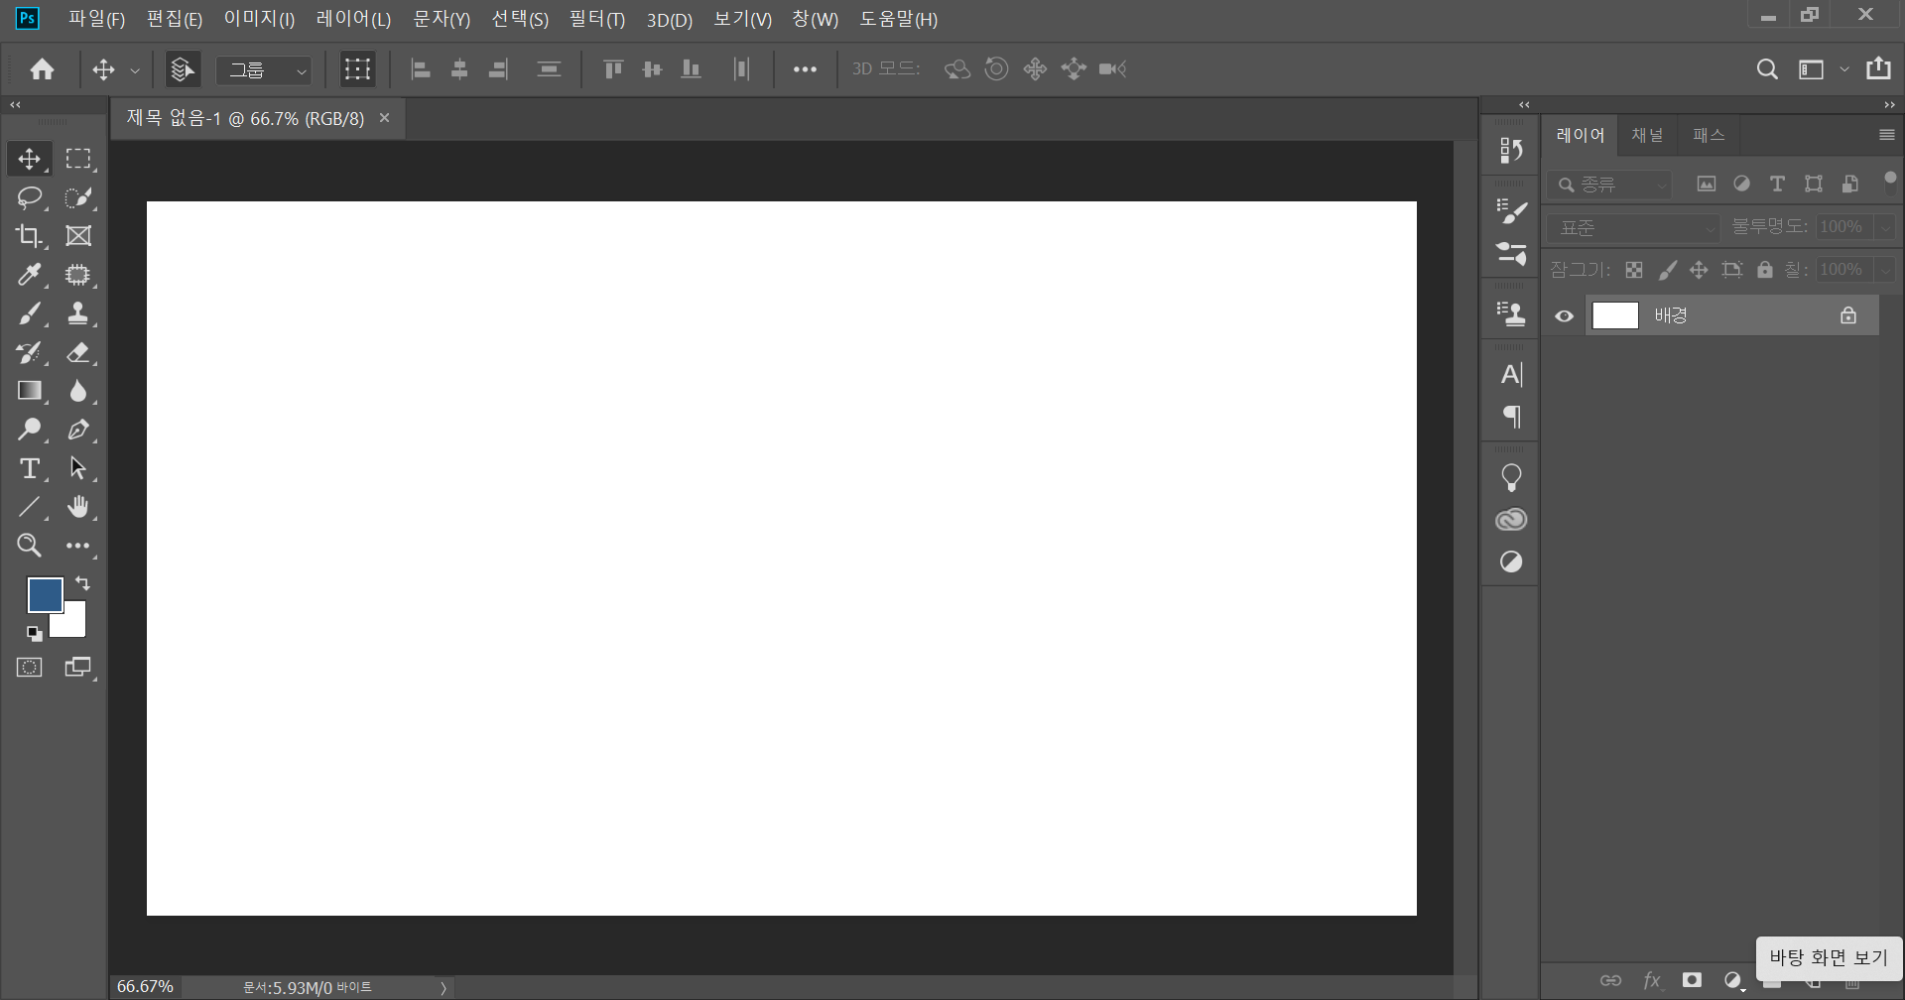Hide the 배경 layer with eye icon
The image size is (1905, 1000).
tap(1564, 316)
